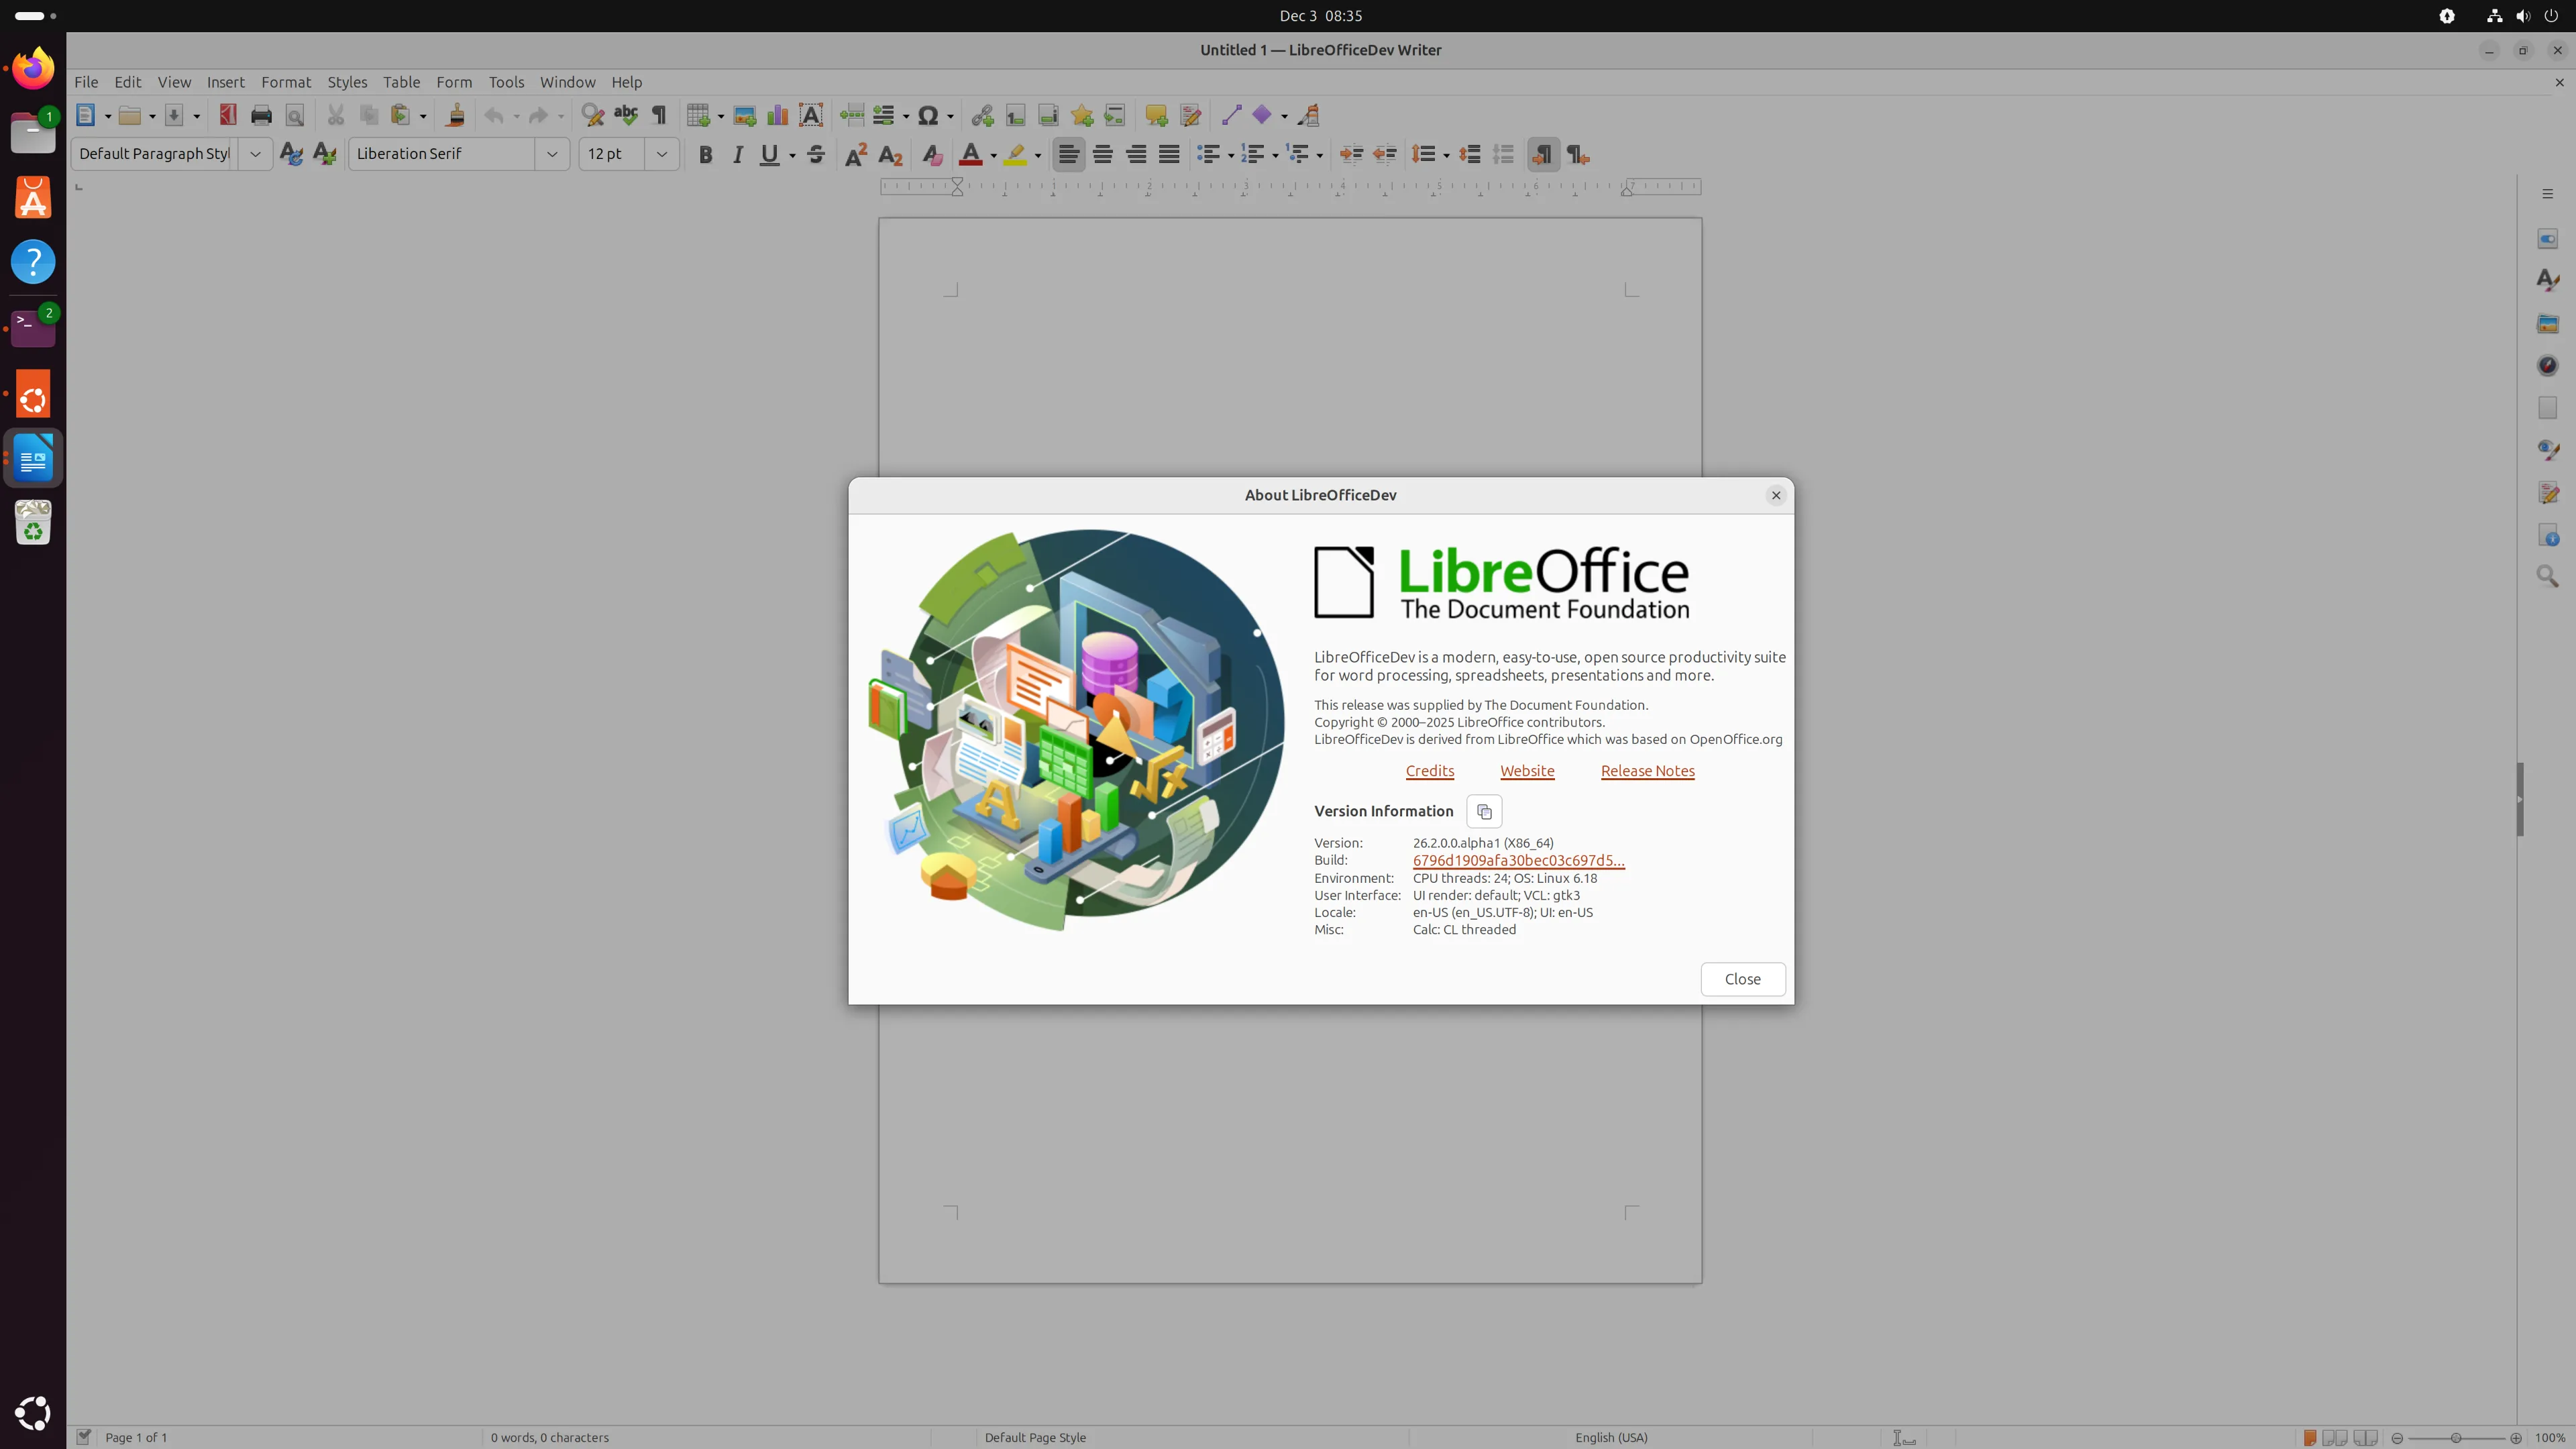Insert a chart via toolbar icon
Screen dimensions: 2576x1449
[777, 115]
